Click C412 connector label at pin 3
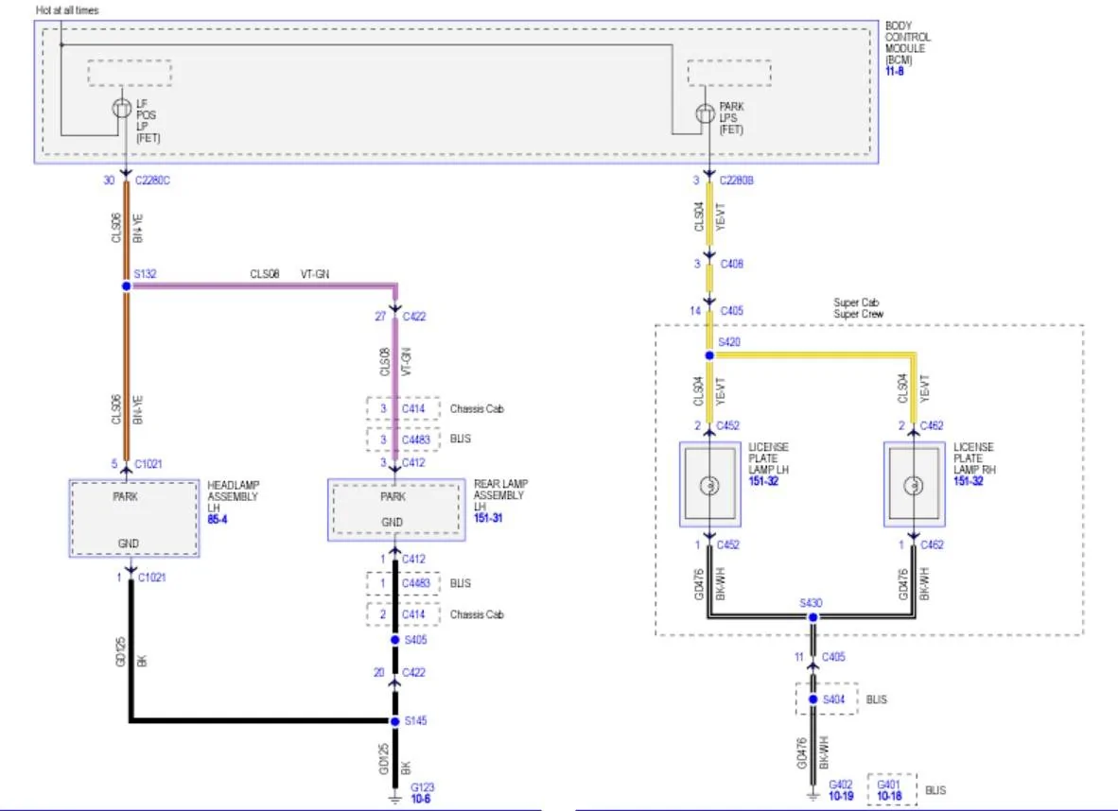 (x=413, y=462)
